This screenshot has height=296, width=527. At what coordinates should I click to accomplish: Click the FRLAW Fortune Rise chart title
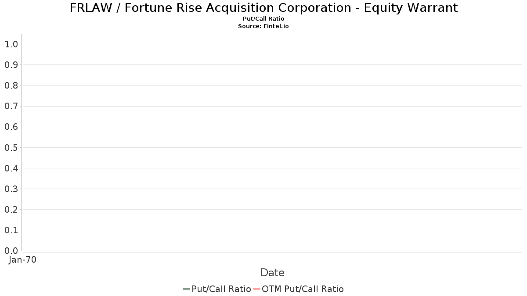(263, 8)
